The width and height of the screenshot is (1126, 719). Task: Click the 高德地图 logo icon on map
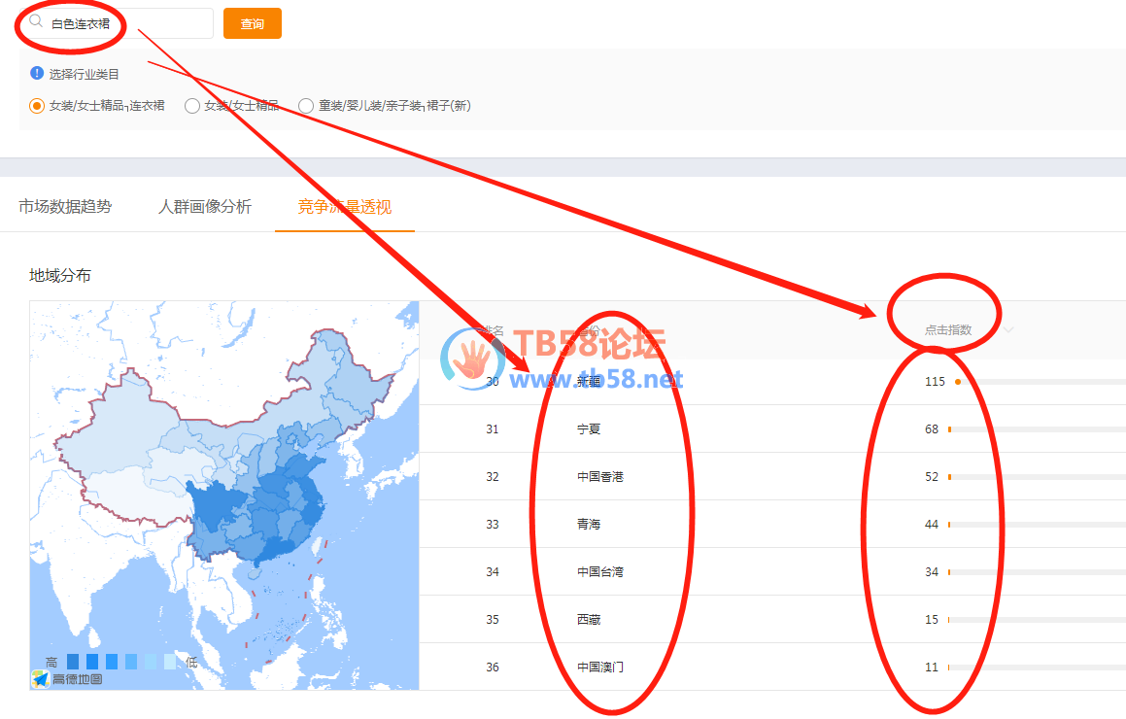coord(40,678)
